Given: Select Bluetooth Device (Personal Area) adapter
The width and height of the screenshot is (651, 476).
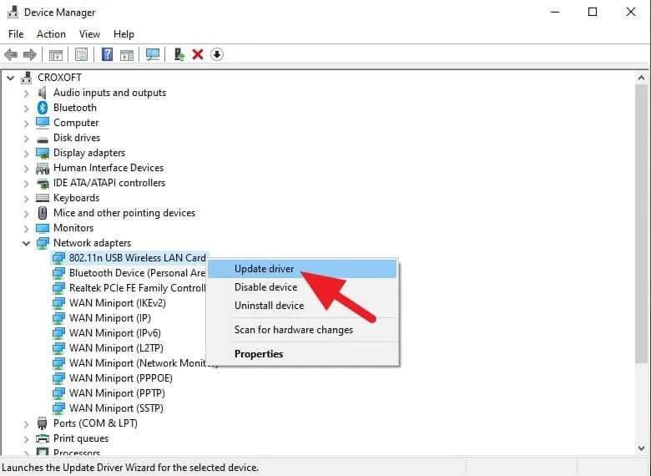Looking at the screenshot, I should [x=137, y=273].
